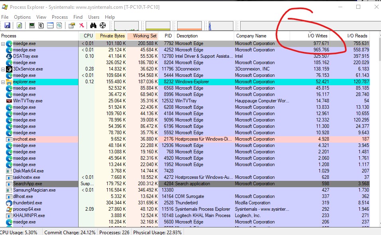Sort by the Private Bytes column header
The image size is (381, 235).
111,36
